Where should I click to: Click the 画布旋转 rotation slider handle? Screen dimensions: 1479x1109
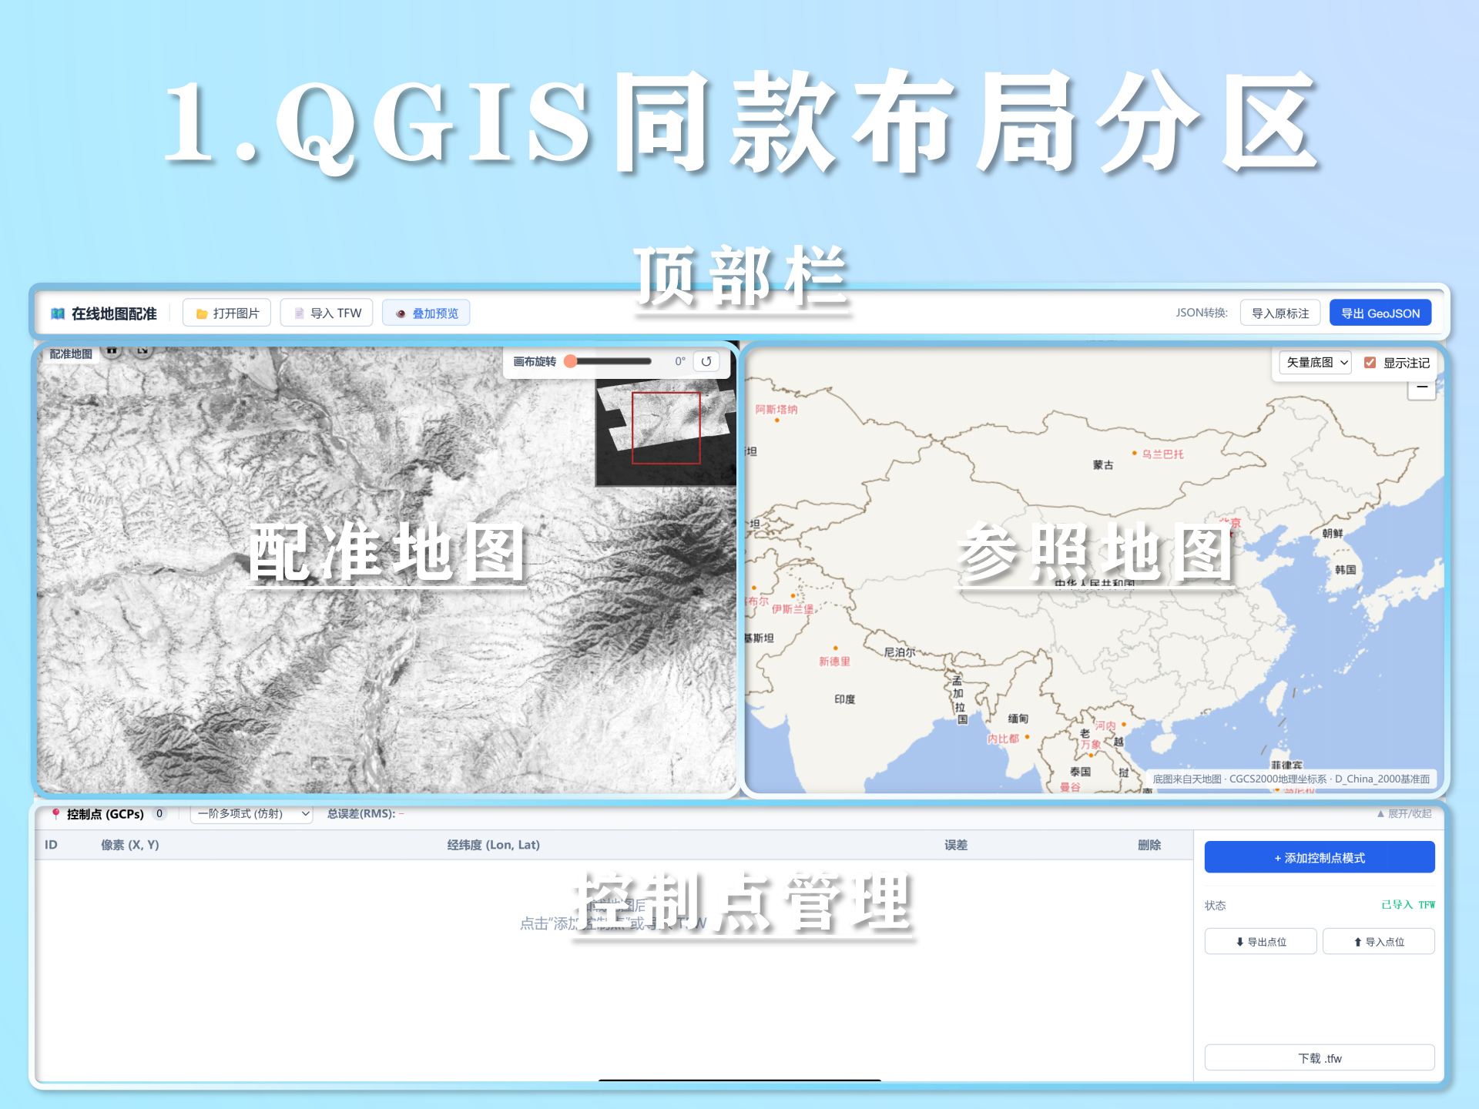571,361
